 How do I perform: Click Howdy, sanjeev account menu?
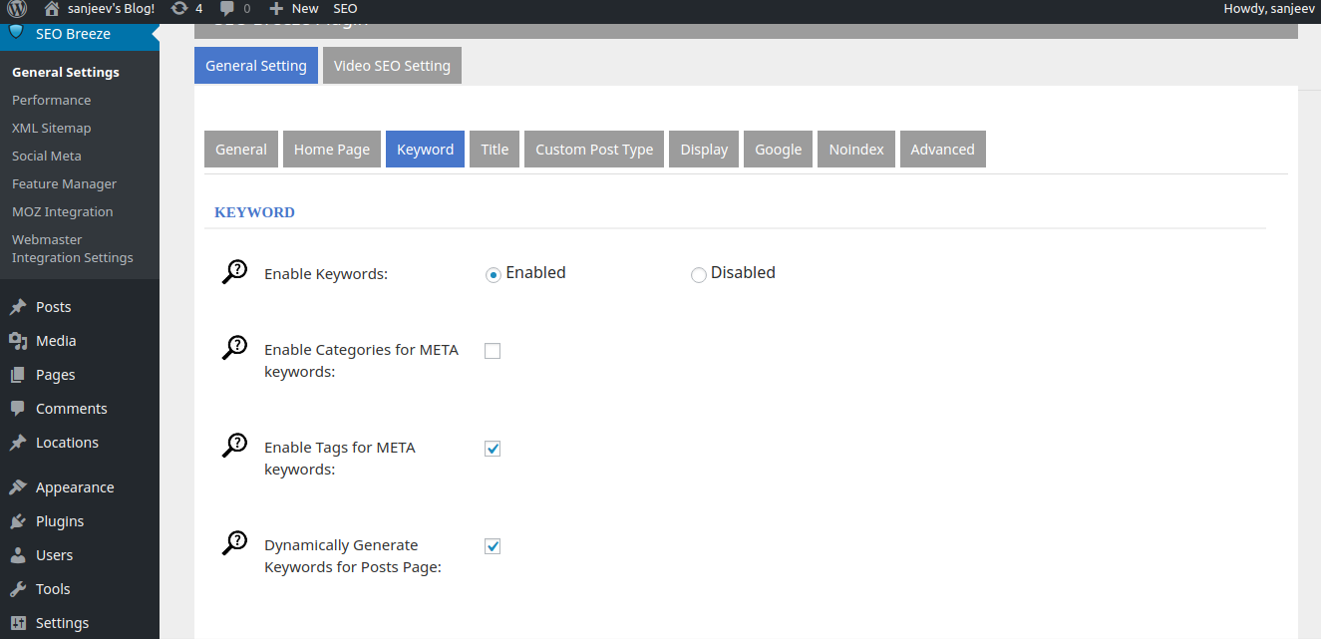pyautogui.click(x=1268, y=9)
